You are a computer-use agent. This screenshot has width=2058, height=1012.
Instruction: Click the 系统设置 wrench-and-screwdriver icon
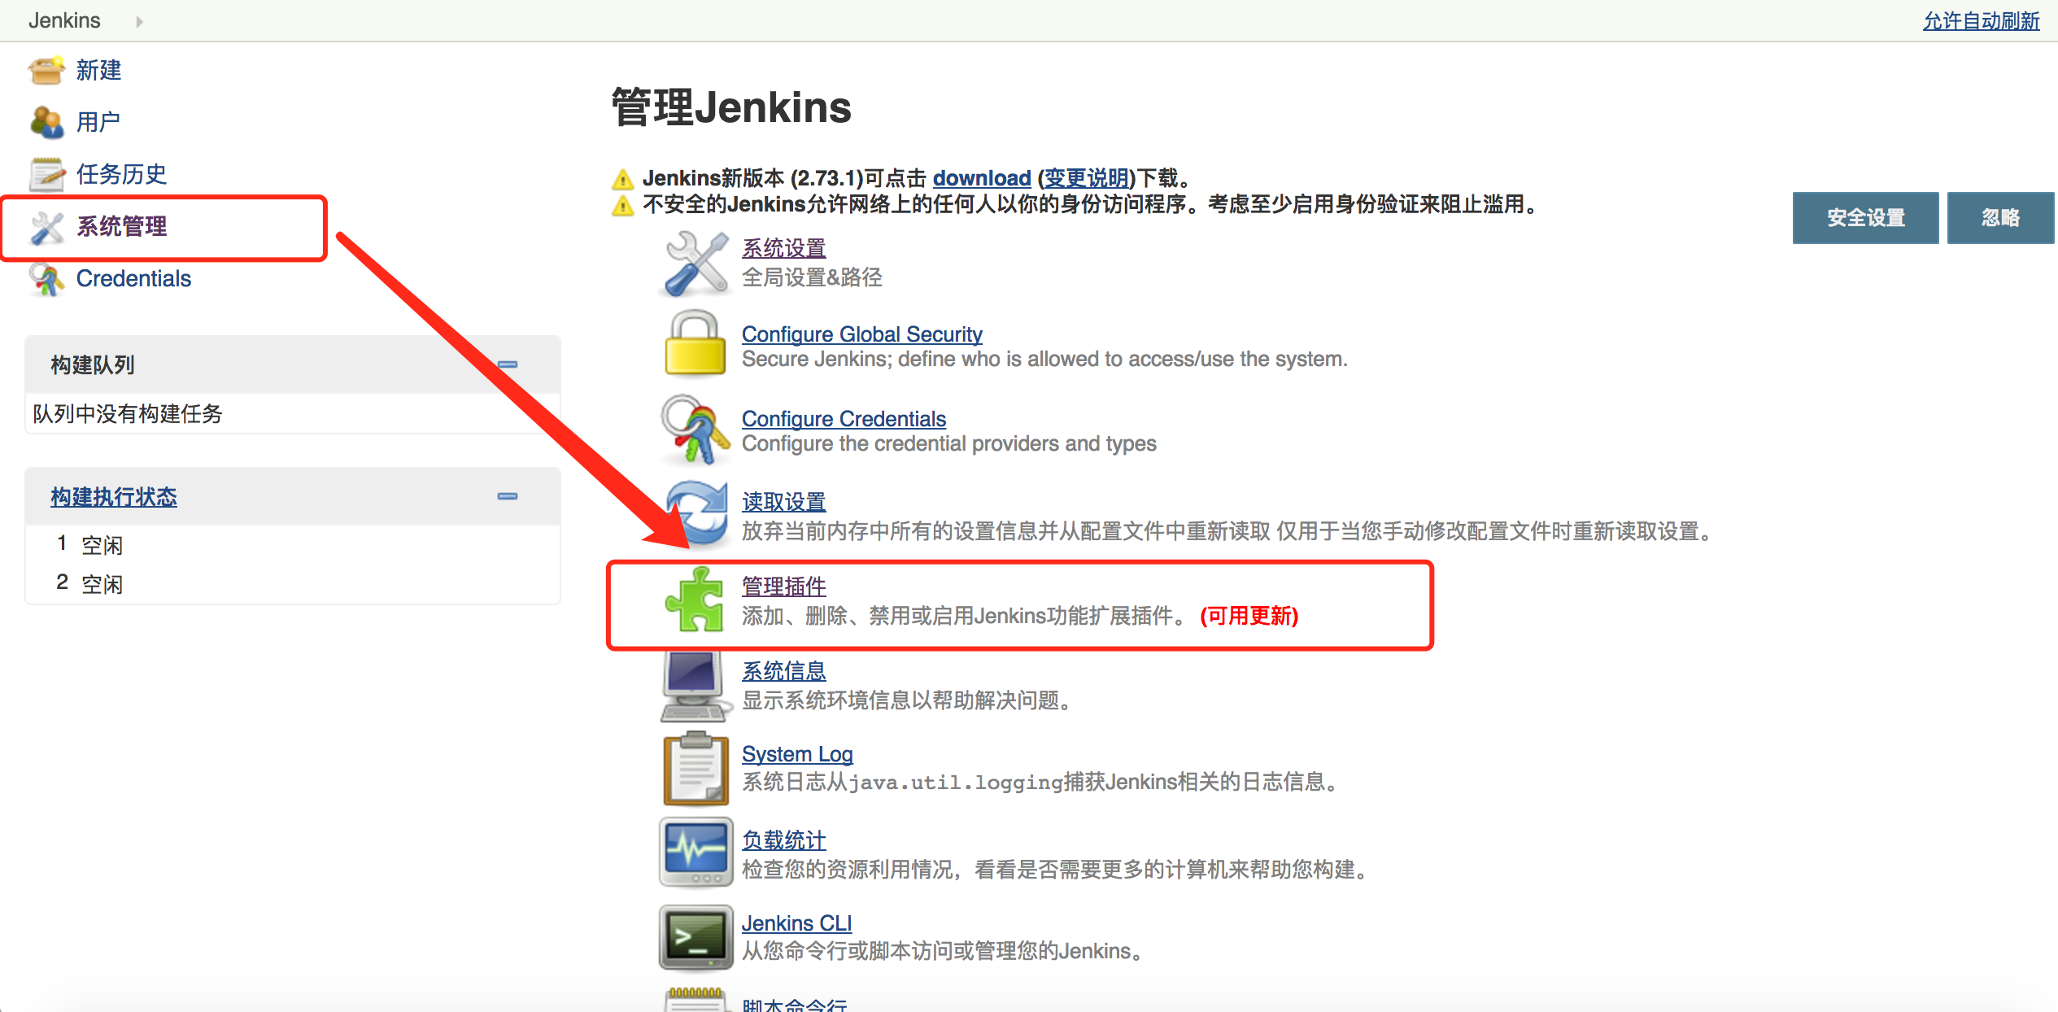pos(695,263)
